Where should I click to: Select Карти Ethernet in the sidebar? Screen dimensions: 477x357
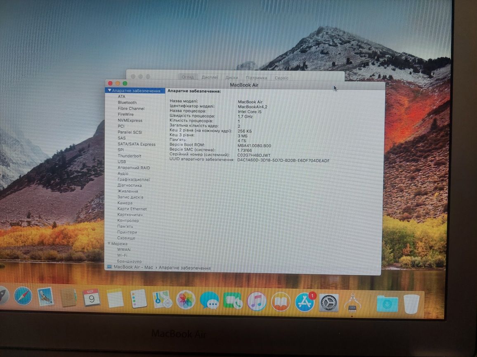coord(132,209)
